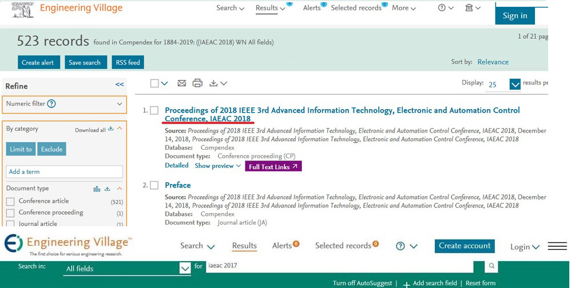571x288 pixels.
Task: Open the More menu
Action: tap(404, 8)
